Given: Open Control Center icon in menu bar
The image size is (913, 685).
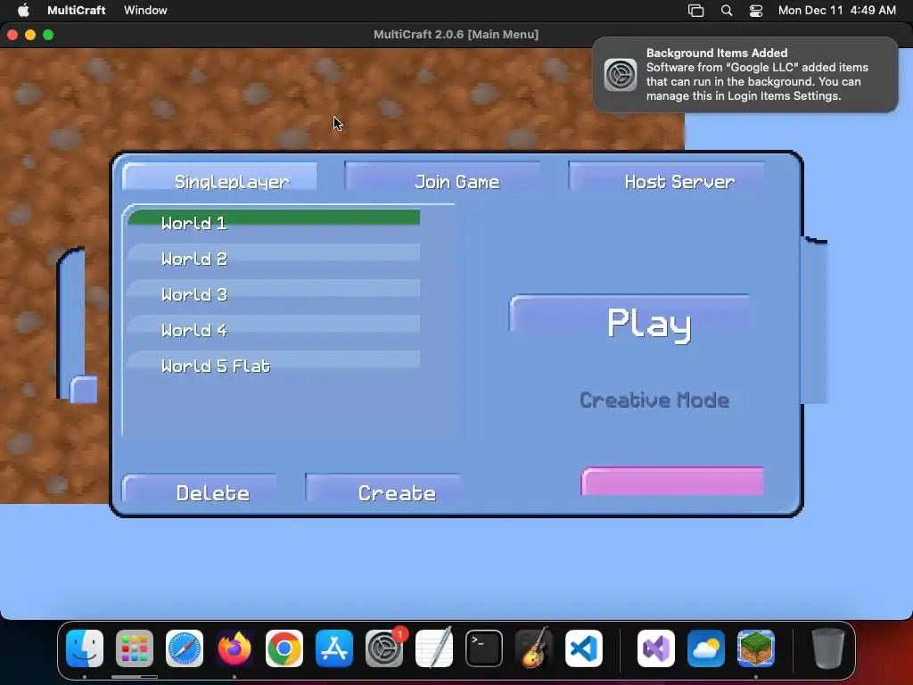Looking at the screenshot, I should point(756,11).
